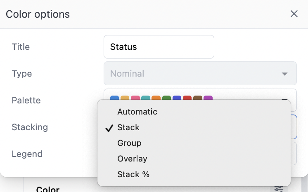Image resolution: width=308 pixels, height=192 pixels.
Task: Click the blue palette swatch
Action: 115,98
